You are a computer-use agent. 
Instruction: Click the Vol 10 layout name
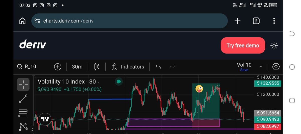tap(244, 65)
